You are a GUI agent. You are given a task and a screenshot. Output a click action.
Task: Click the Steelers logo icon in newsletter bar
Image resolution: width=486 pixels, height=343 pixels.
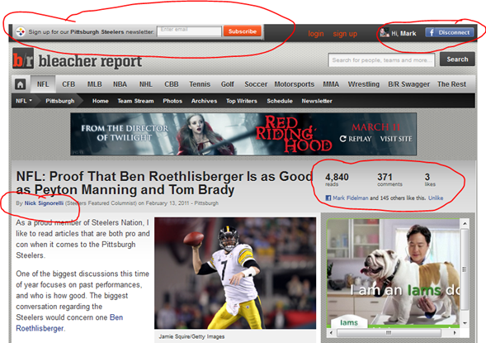[x=21, y=31]
